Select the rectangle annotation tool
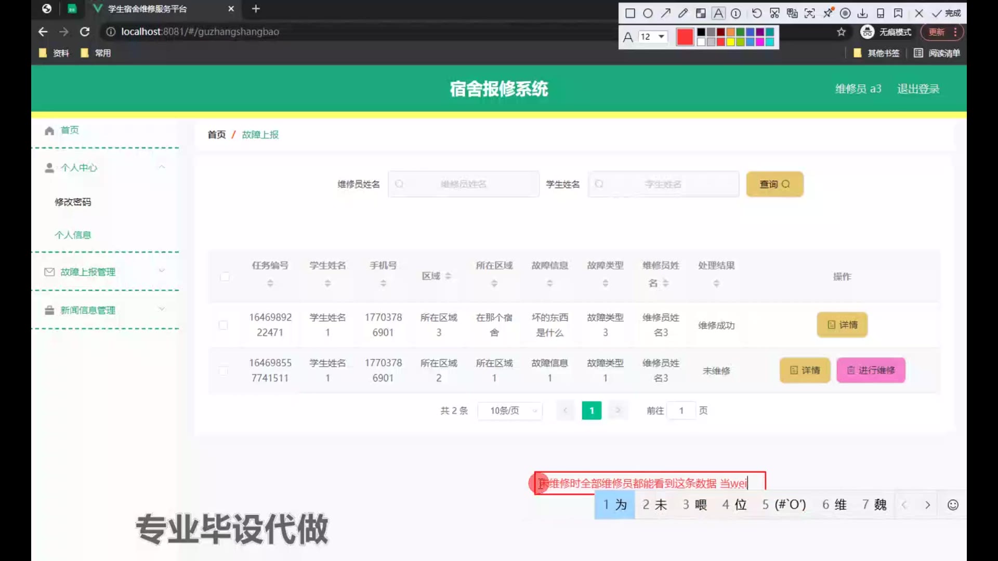The width and height of the screenshot is (998, 561). 630,14
